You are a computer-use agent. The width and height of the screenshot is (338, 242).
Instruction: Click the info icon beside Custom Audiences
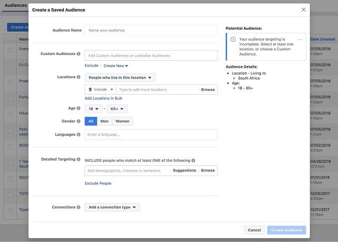pos(79,54)
